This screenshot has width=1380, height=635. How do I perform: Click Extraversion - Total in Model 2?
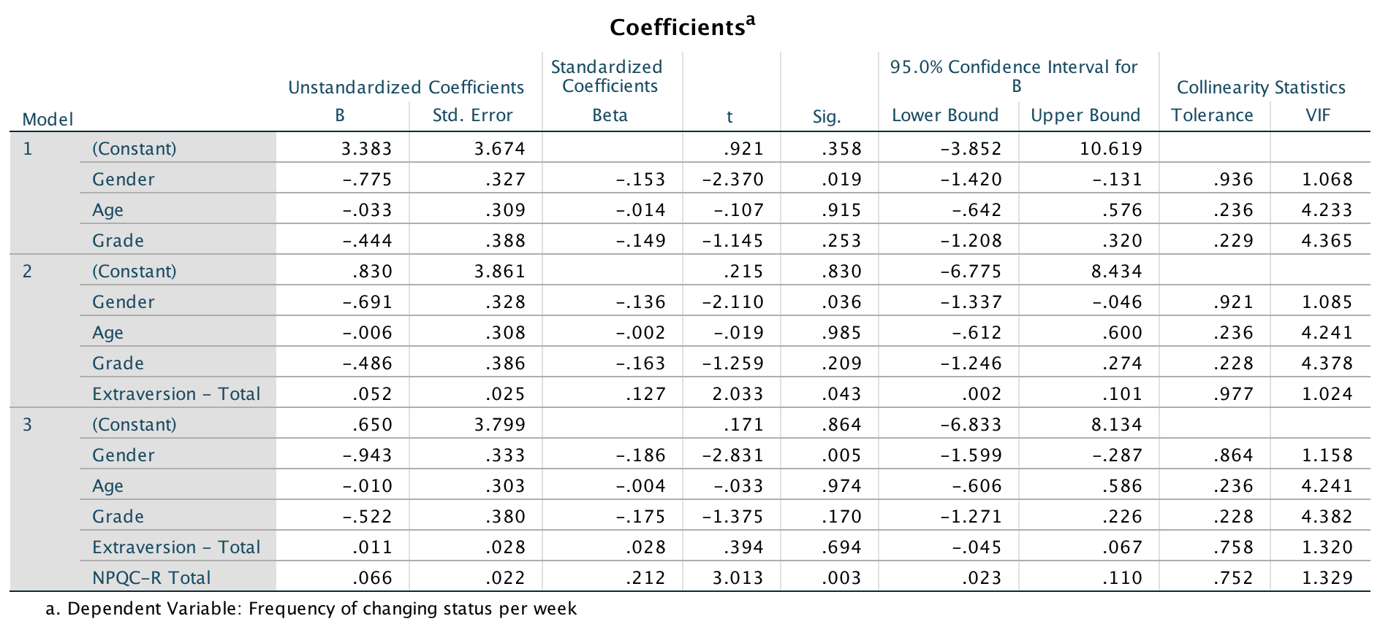175,394
